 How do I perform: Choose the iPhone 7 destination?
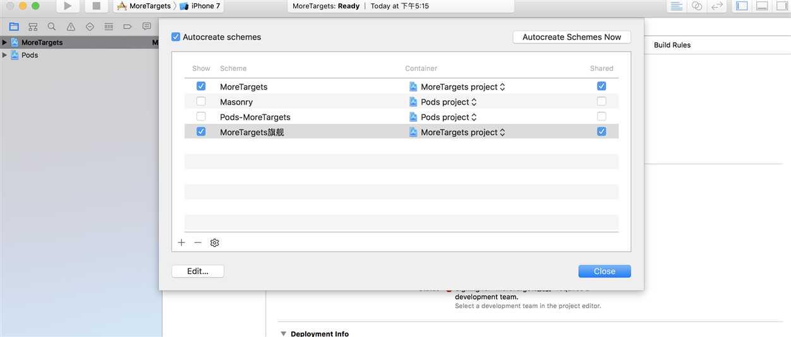[x=200, y=6]
